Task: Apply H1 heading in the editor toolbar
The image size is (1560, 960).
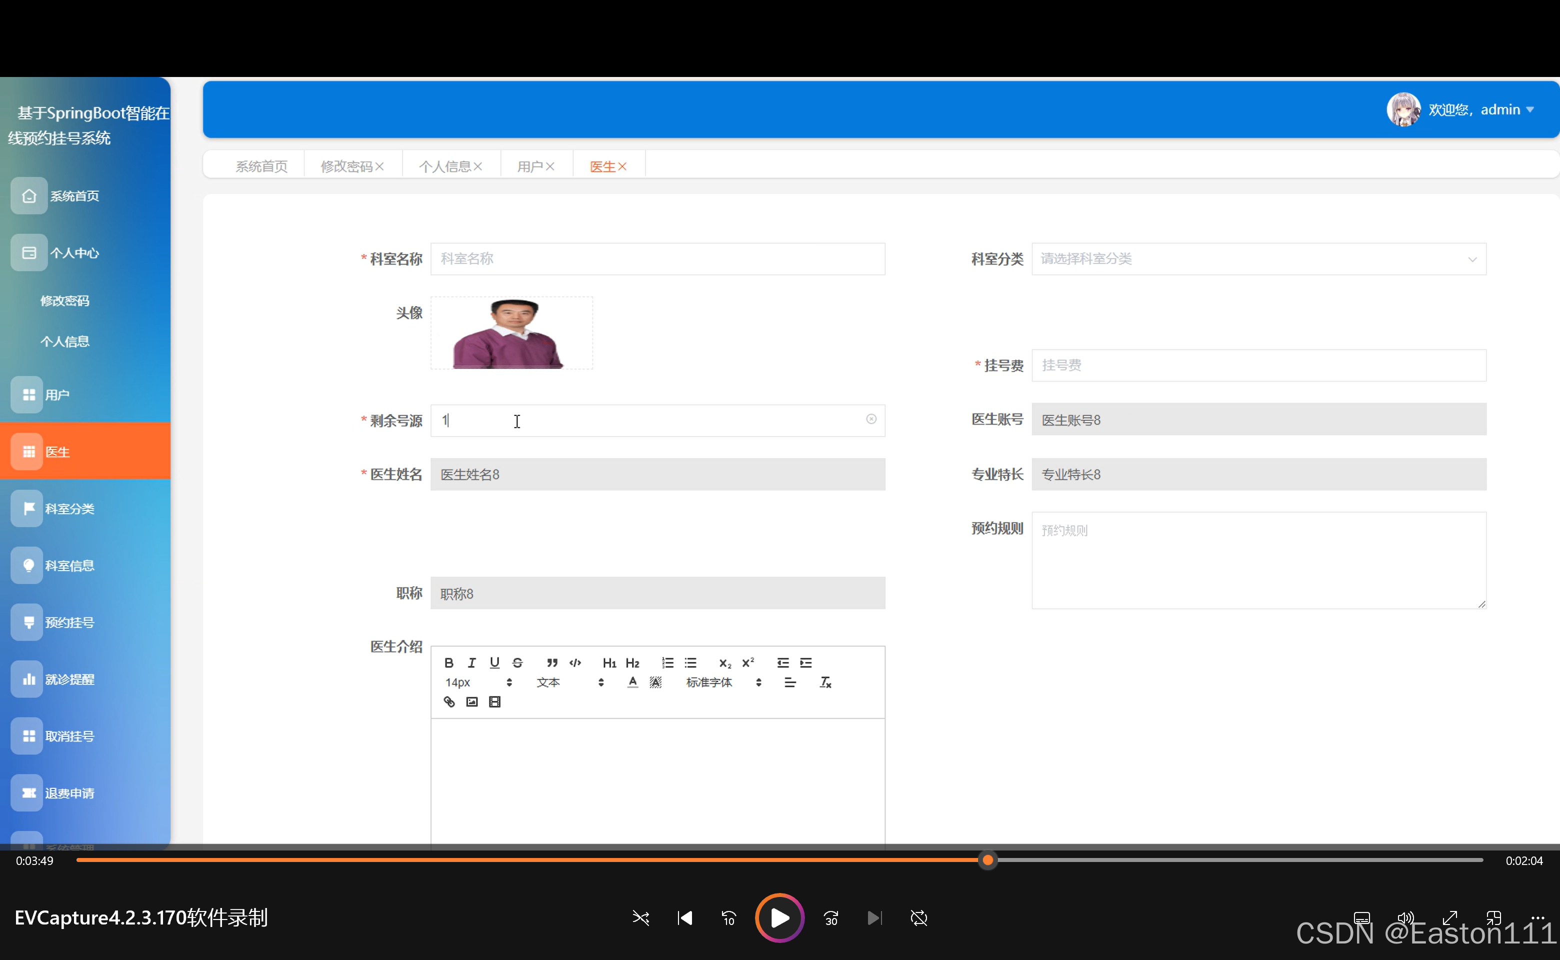Action: (x=609, y=663)
